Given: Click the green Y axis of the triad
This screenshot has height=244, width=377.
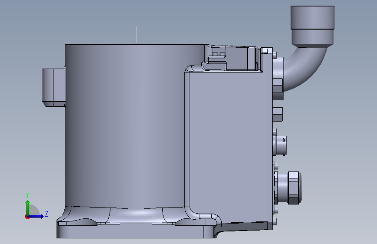Looking at the screenshot, I should pos(28,208).
